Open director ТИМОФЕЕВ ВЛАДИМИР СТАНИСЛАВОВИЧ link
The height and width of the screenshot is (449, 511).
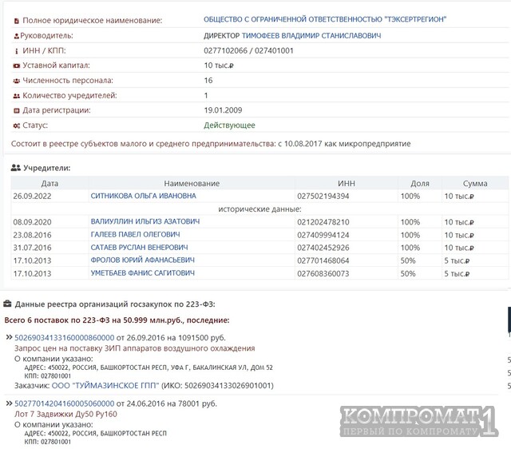(311, 35)
